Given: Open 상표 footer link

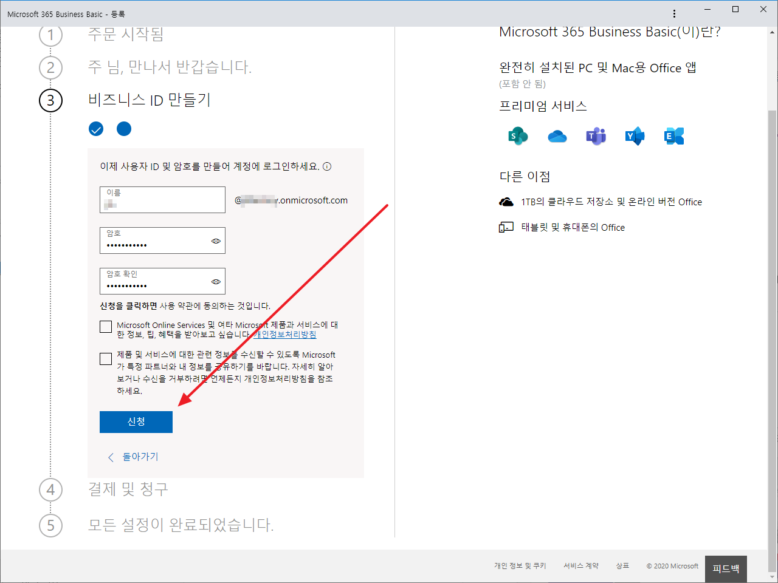Looking at the screenshot, I should 622,566.
